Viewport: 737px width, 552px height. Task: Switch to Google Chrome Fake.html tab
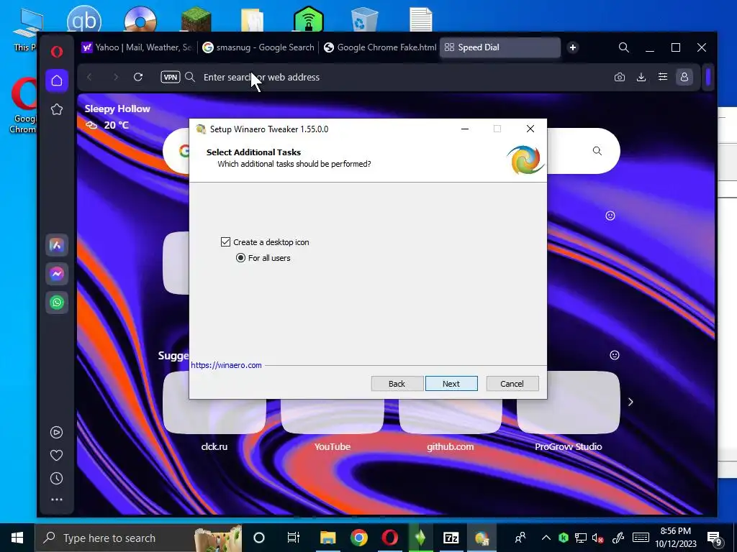pos(380,47)
